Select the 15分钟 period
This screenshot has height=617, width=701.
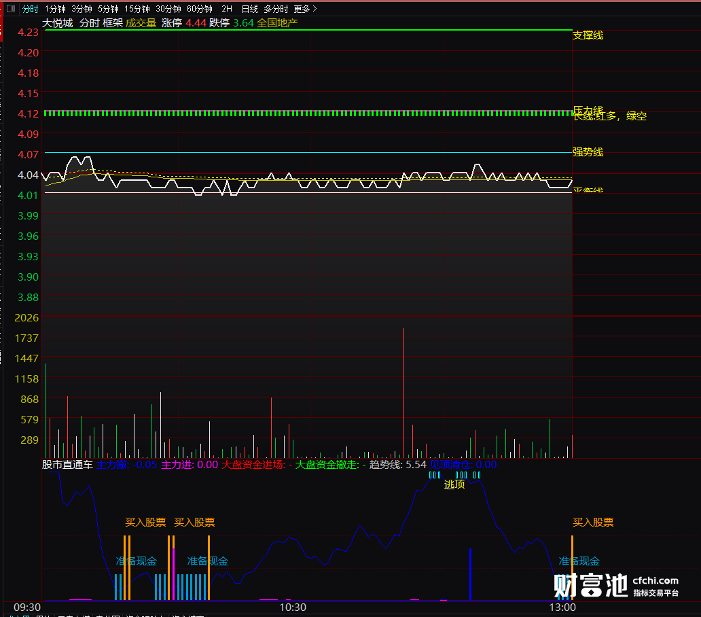click(137, 9)
